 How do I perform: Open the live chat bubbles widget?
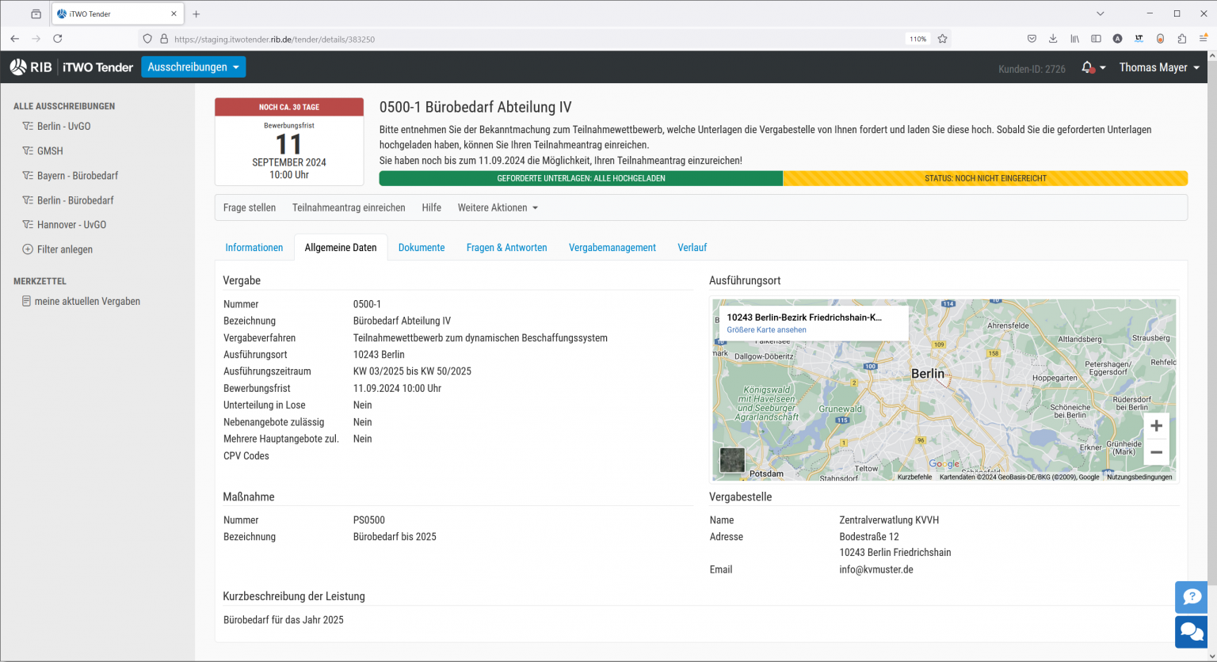[x=1192, y=632]
